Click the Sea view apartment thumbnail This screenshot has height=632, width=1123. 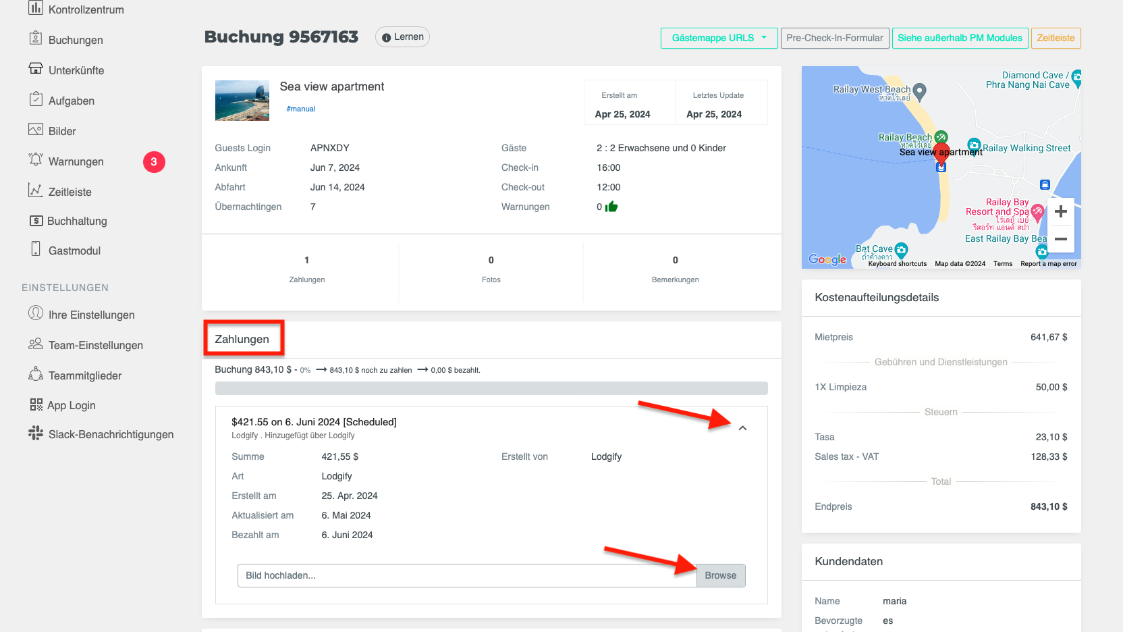click(242, 101)
